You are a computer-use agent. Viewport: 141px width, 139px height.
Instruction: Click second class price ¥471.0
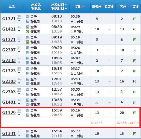tap(134, 123)
